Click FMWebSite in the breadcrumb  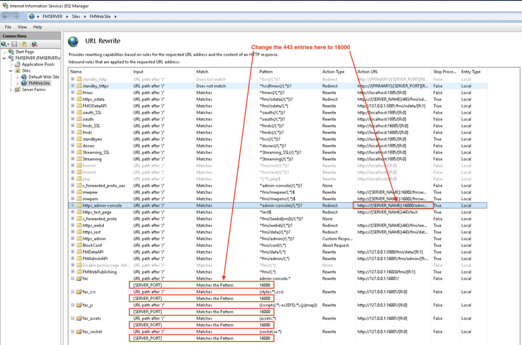pos(100,16)
